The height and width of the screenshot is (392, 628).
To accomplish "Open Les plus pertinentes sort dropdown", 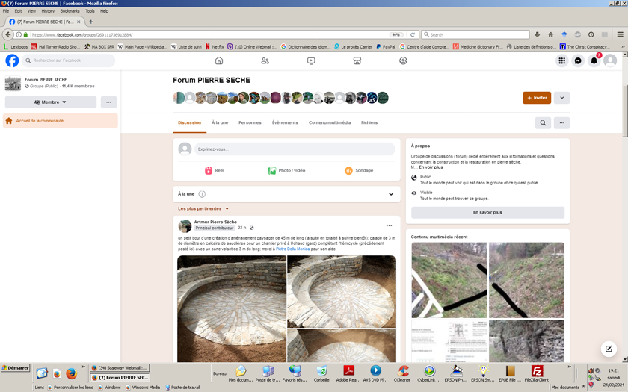I will click(203, 208).
